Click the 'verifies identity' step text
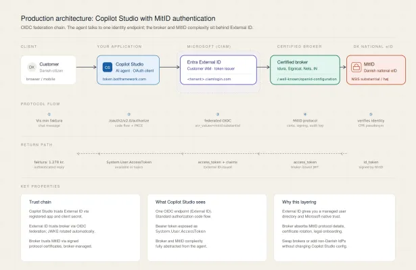This screenshot has width=416, height=270. 371,120
